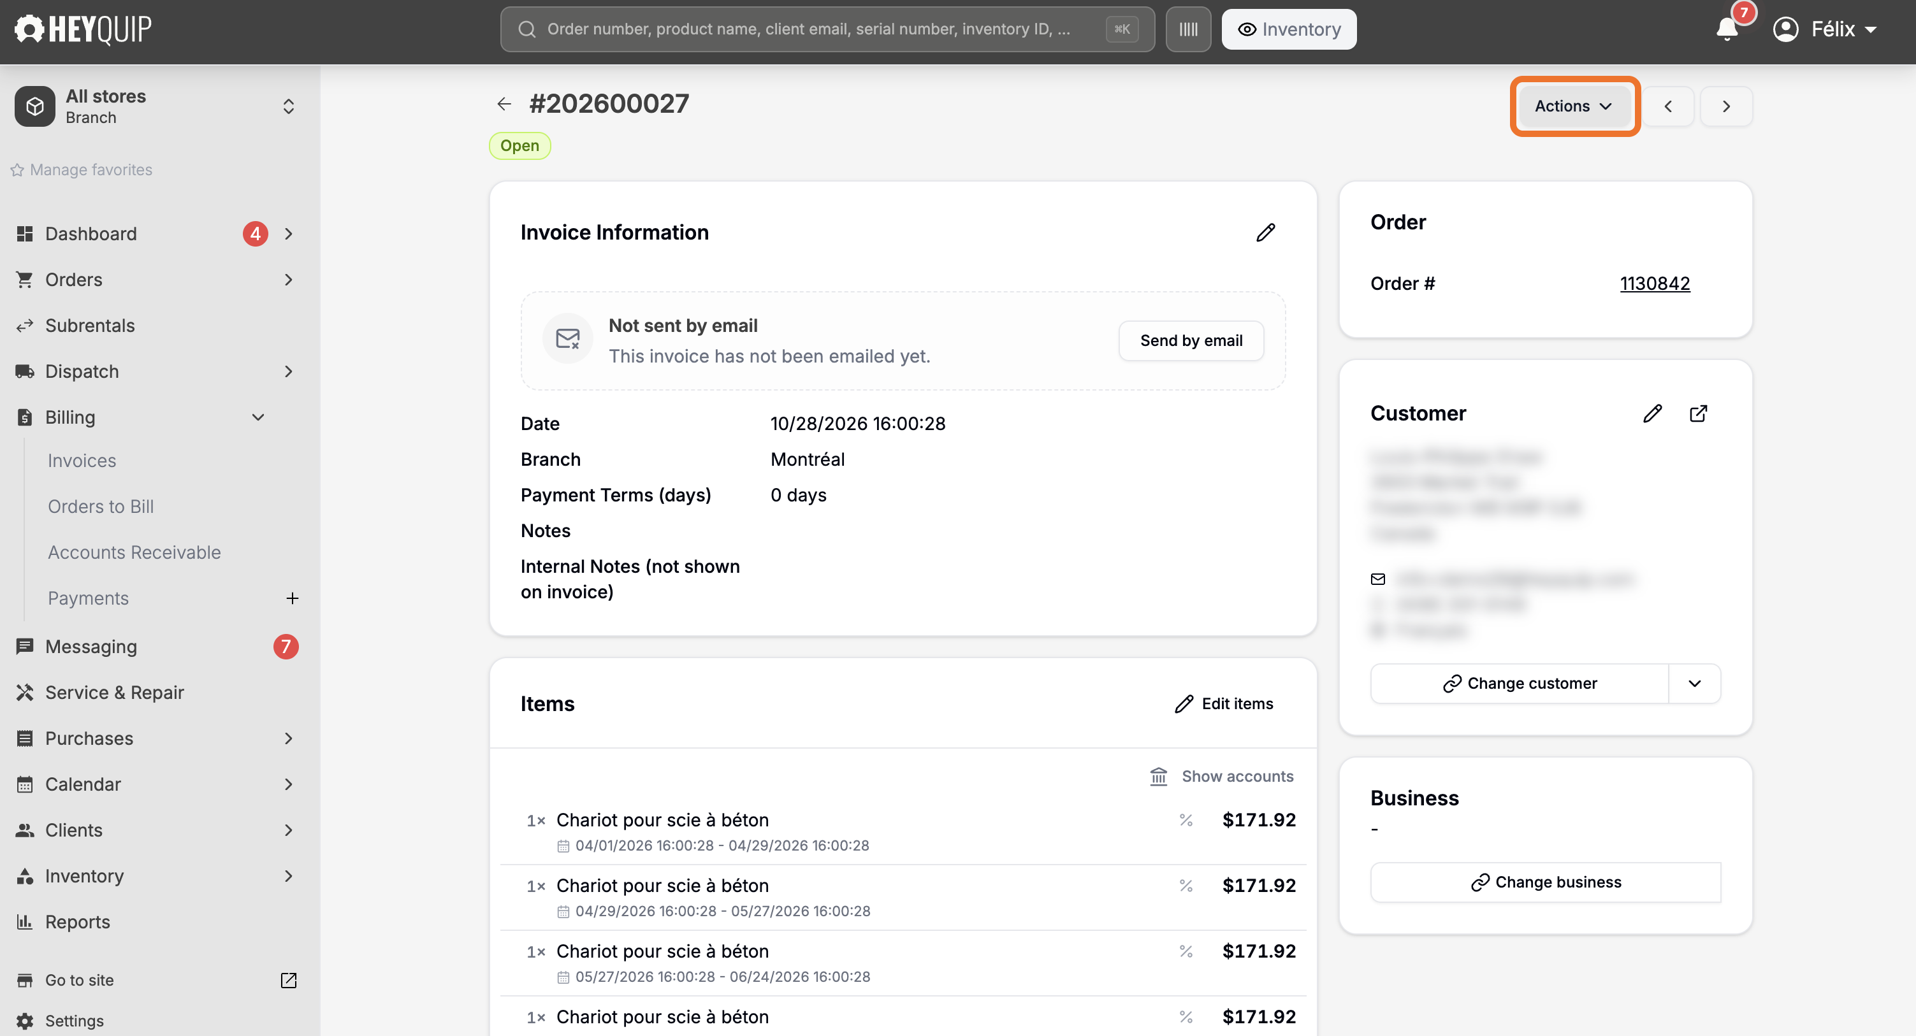Image resolution: width=1916 pixels, height=1036 pixels.
Task: Open Subrentals in sidebar
Action: coord(90,326)
